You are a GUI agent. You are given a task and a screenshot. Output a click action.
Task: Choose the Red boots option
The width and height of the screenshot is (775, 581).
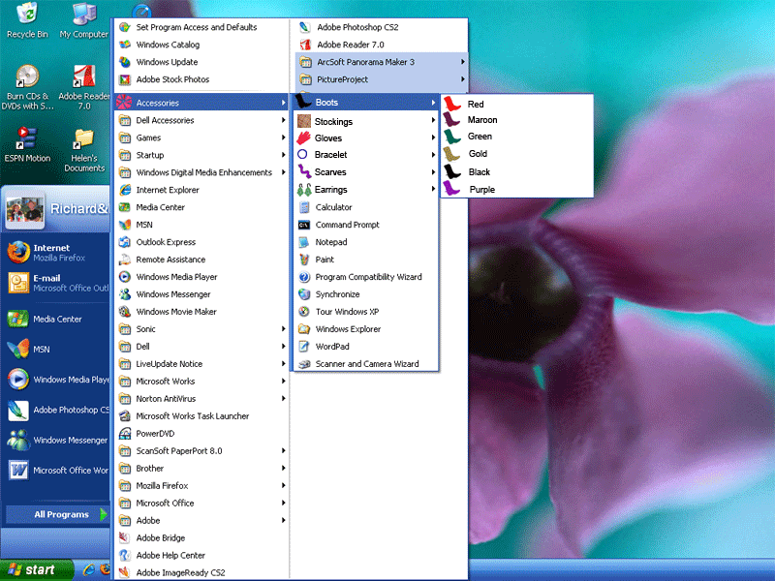coord(517,104)
